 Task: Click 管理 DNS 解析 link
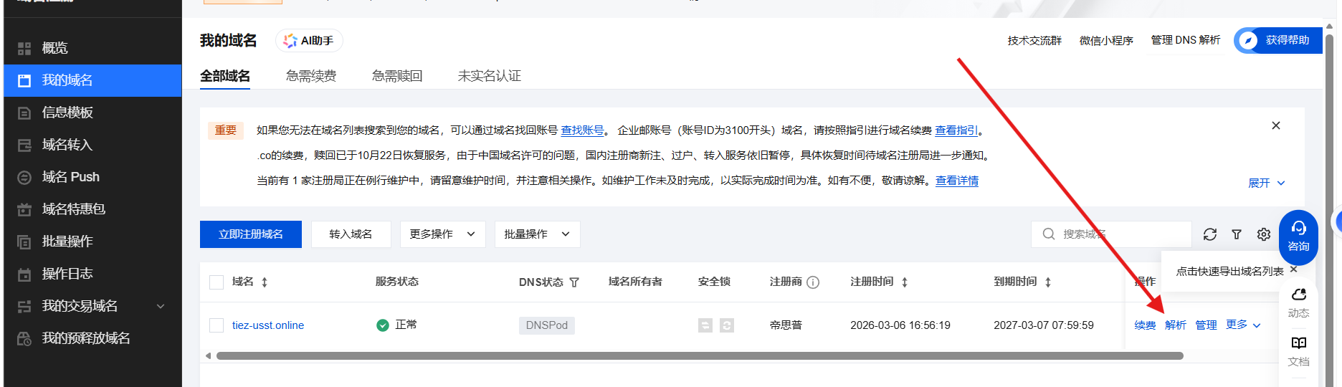(1186, 40)
